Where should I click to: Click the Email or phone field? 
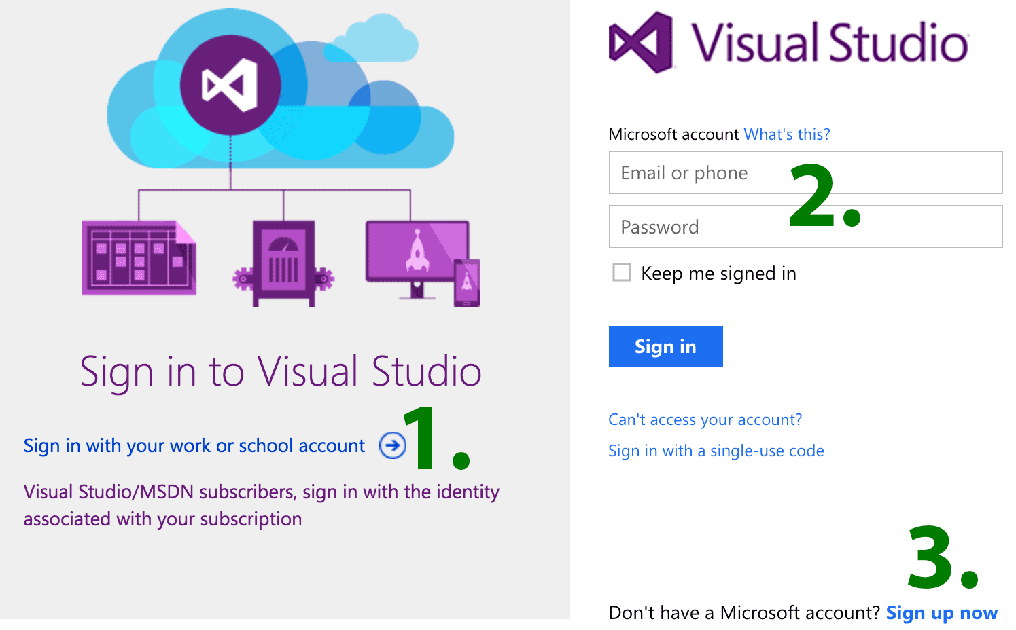(805, 172)
